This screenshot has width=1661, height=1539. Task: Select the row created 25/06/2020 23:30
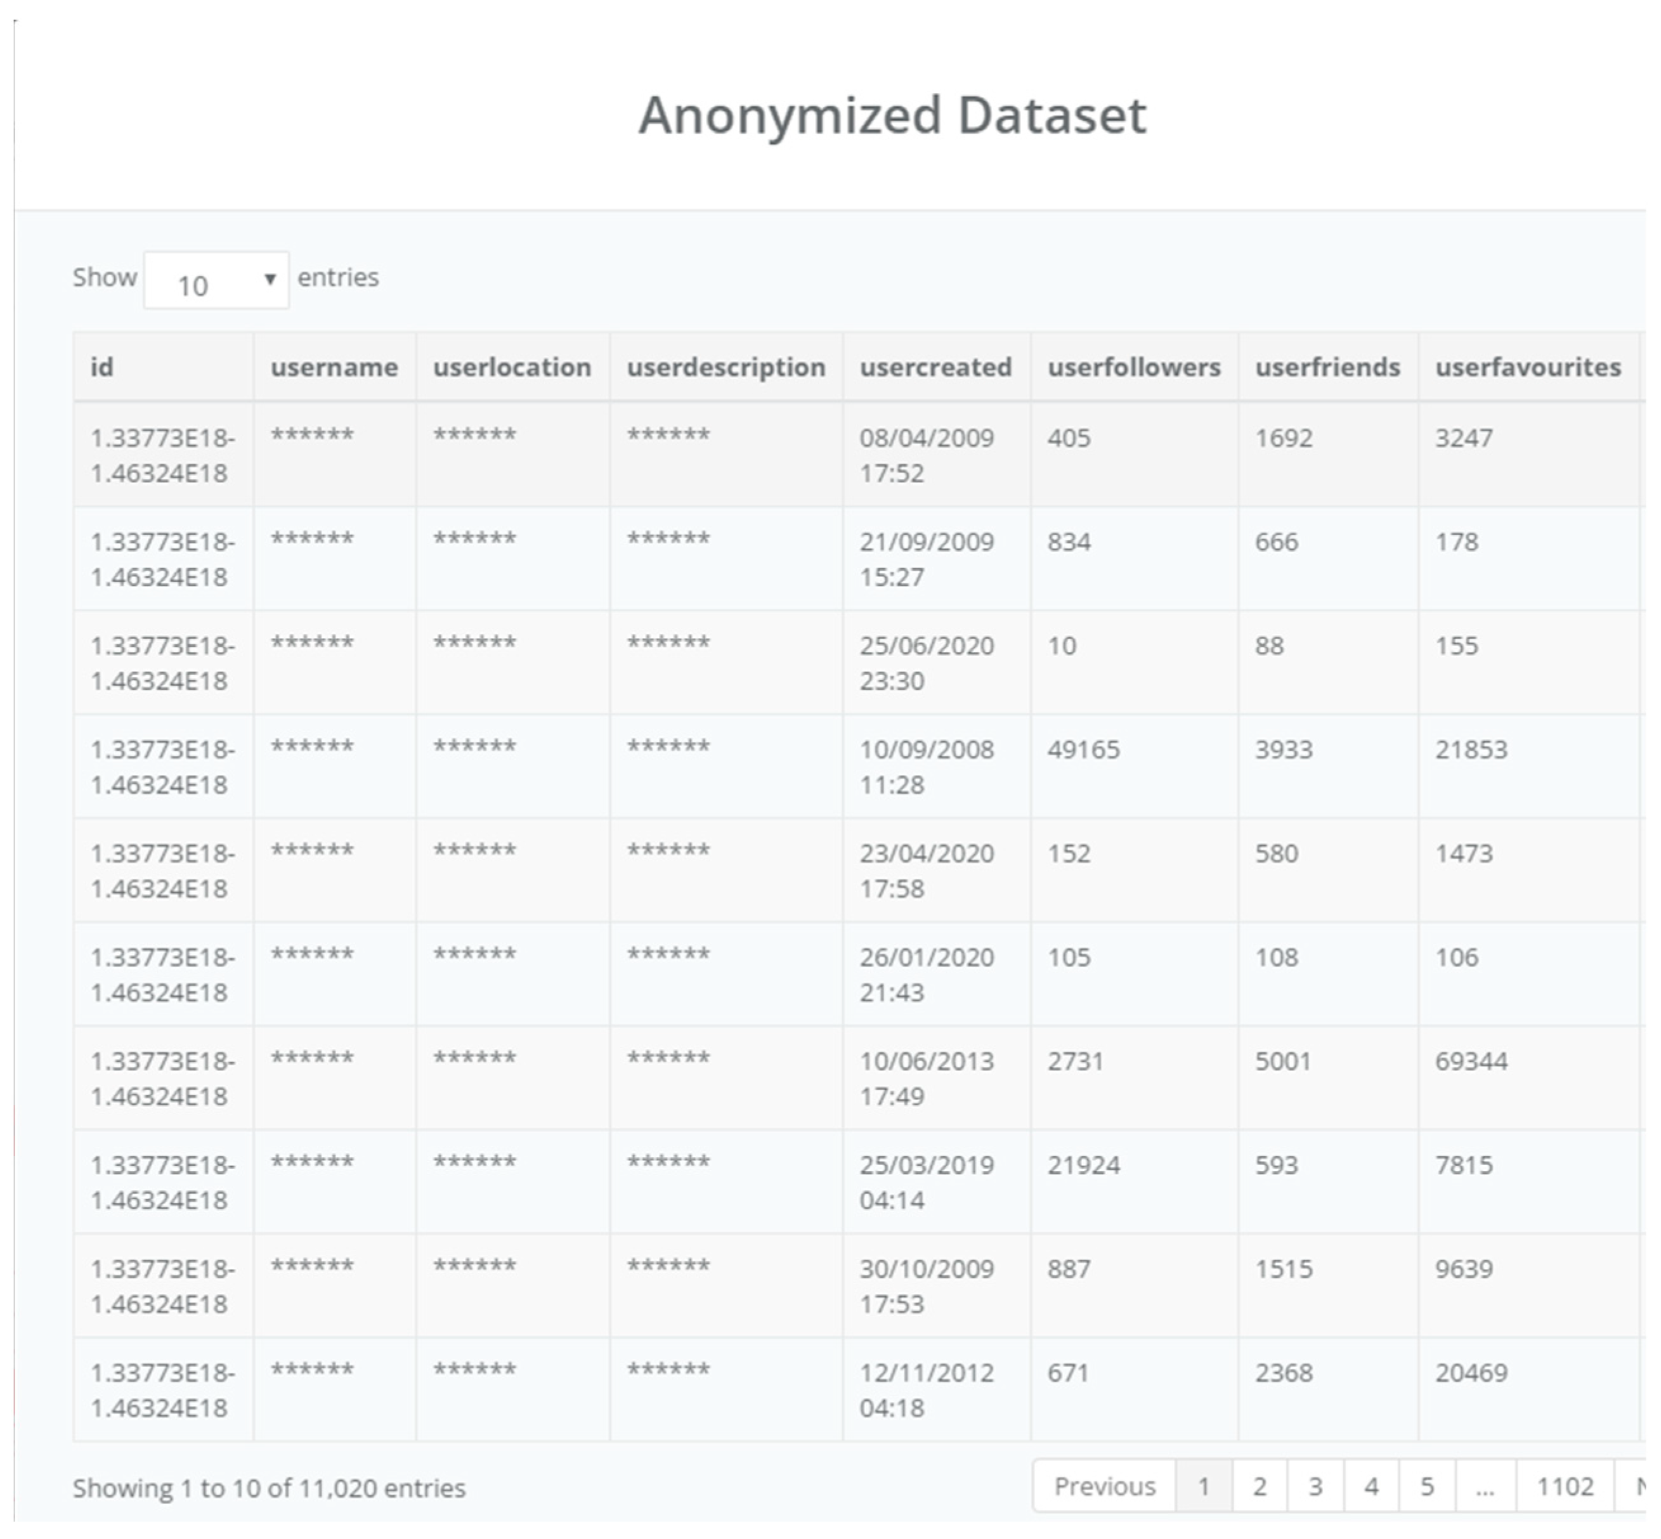927,663
